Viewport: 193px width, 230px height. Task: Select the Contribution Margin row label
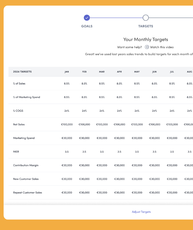point(26,165)
